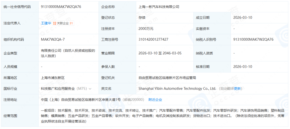Select organization code MAK7W2QA-7
Viewport: 290px width, 129px height.
[53, 39]
